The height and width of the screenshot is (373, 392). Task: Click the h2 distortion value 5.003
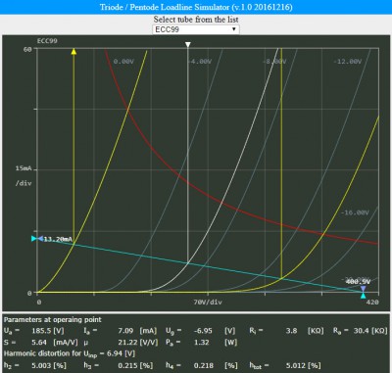41,366
